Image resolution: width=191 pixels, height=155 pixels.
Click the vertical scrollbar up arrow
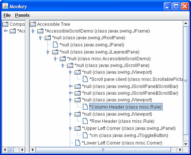tap(186, 23)
